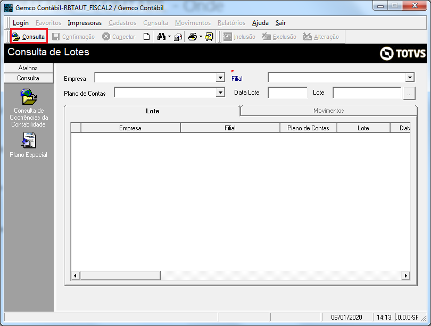Click the status bar version .0.0.0-SF
Screen dimensions: 431x326
click(408, 317)
